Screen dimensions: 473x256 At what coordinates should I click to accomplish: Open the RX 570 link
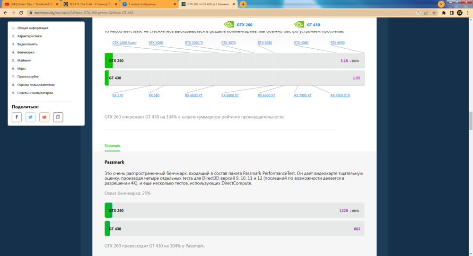(118, 95)
